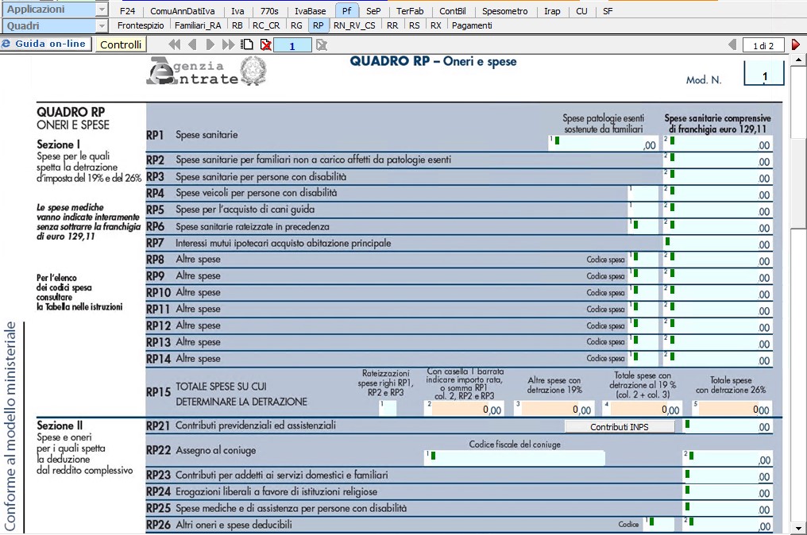Click RP25 spese mediche disabilità amount field
The height and width of the screenshot is (535, 807).
[728, 509]
